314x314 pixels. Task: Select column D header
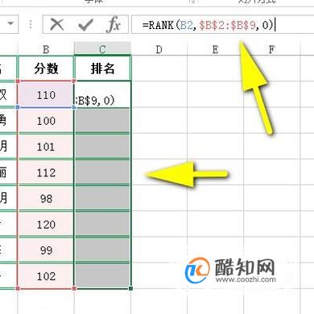tap(159, 49)
